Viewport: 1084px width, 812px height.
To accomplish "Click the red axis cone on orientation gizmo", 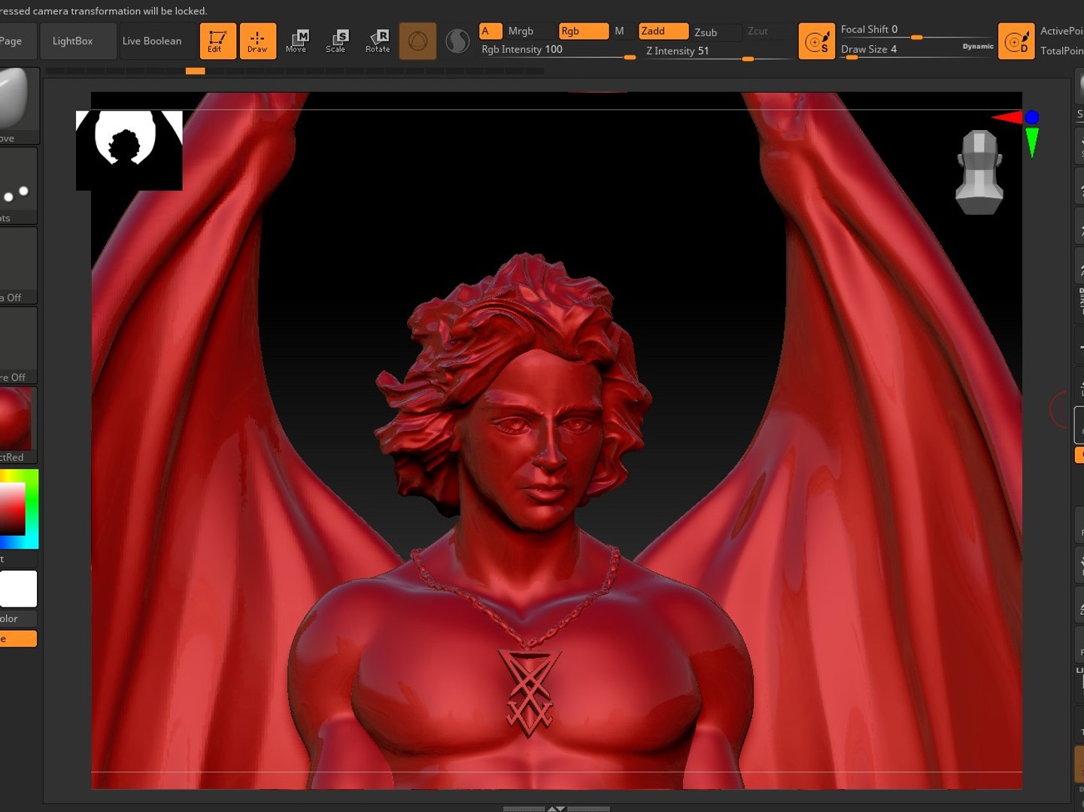I will [x=1007, y=117].
